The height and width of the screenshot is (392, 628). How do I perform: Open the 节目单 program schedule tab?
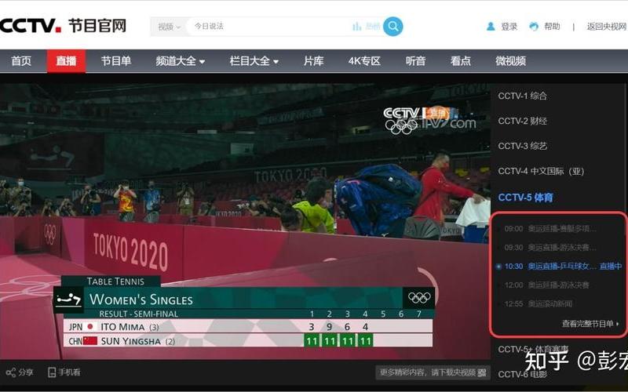coord(116,61)
